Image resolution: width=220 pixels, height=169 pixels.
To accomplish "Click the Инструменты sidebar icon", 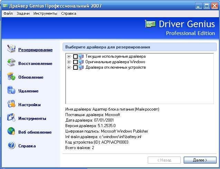I will click(x=11, y=118).
